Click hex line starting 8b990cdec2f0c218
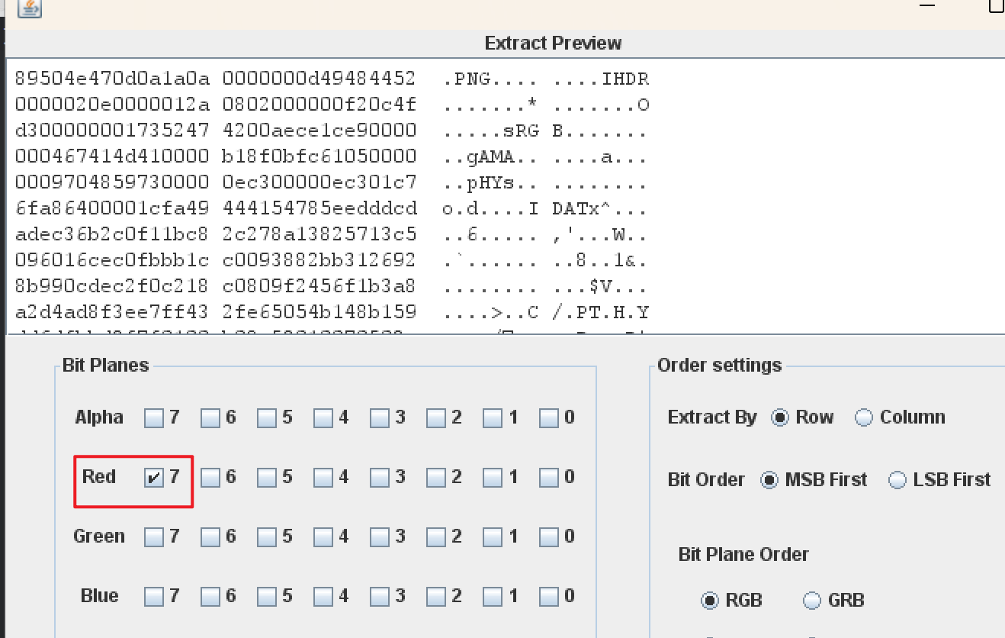 [215, 287]
